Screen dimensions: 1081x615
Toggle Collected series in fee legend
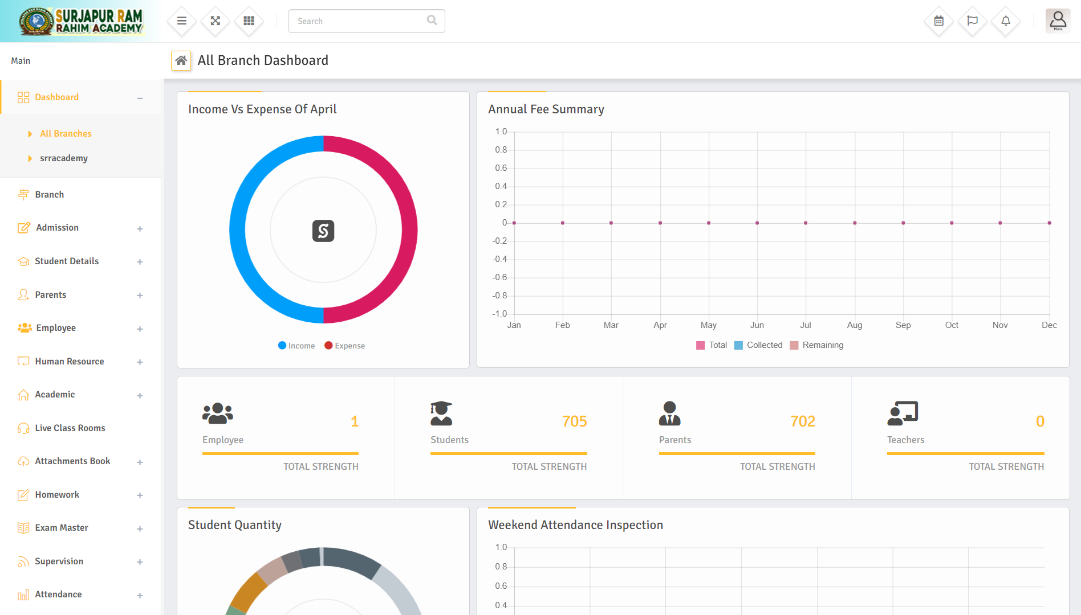[758, 345]
